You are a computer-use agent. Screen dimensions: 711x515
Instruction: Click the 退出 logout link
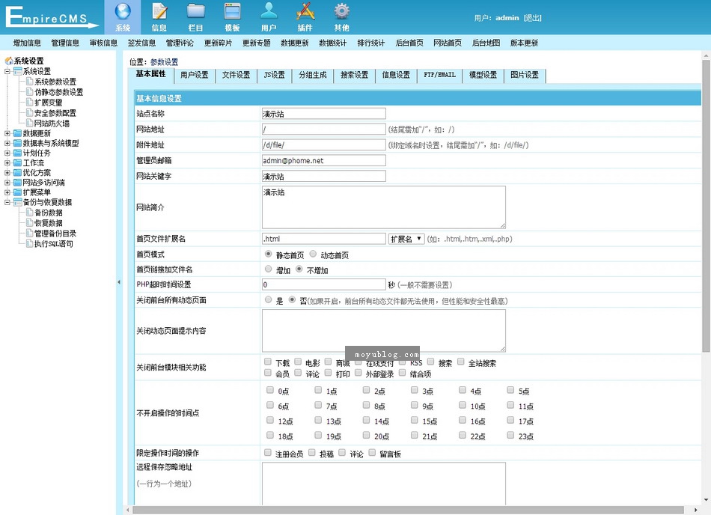click(533, 18)
